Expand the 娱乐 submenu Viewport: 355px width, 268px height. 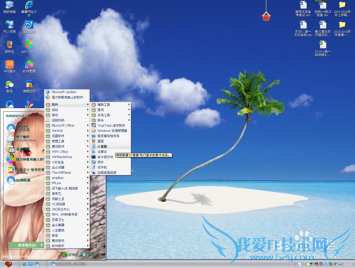111,120
